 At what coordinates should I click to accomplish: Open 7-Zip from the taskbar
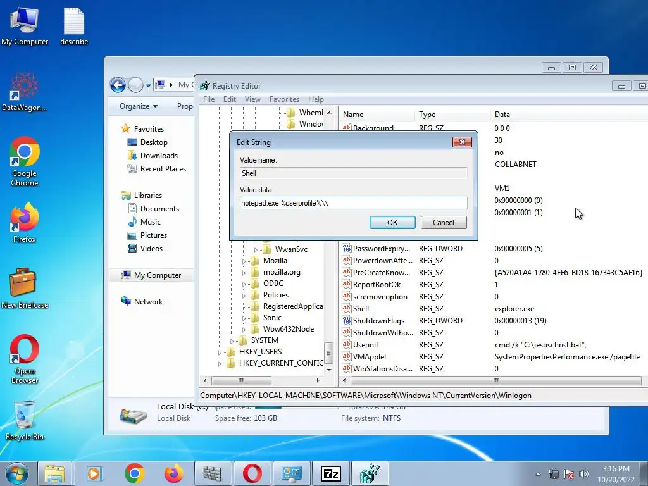coord(330,473)
